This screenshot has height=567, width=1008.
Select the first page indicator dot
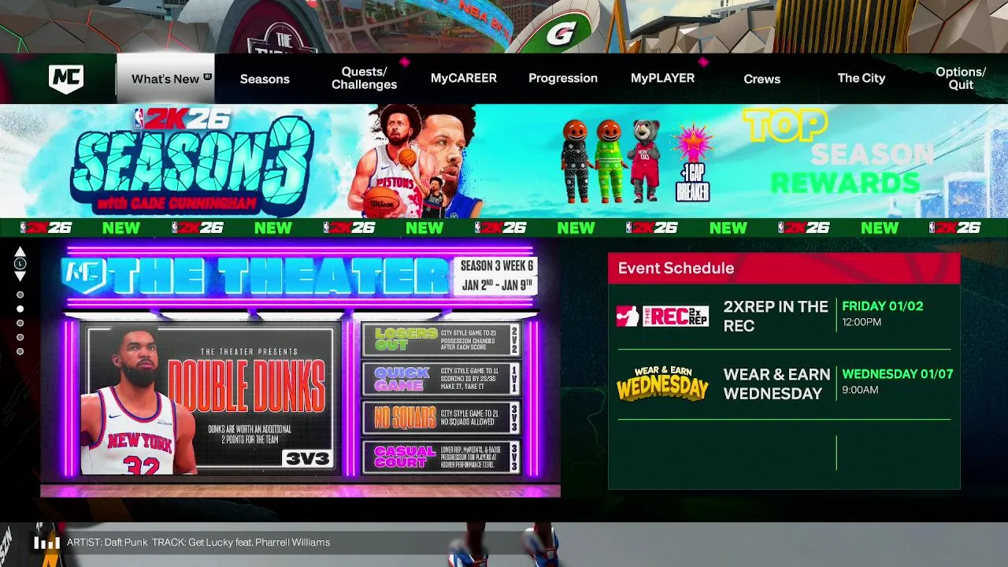coord(20,295)
